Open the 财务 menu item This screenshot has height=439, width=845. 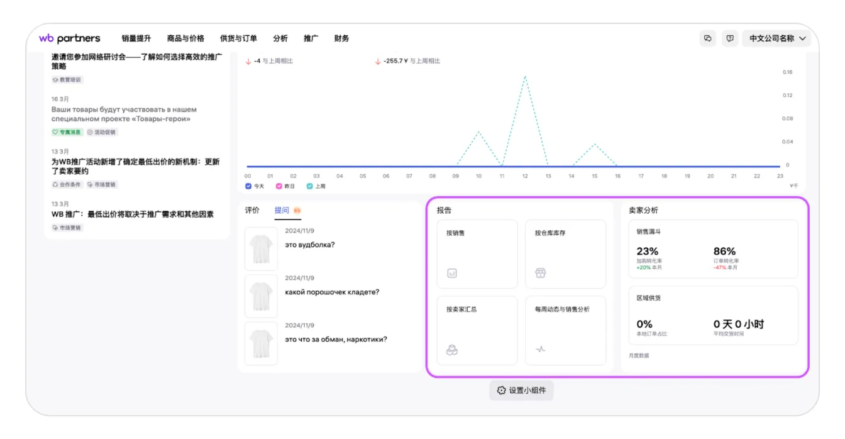[341, 38]
